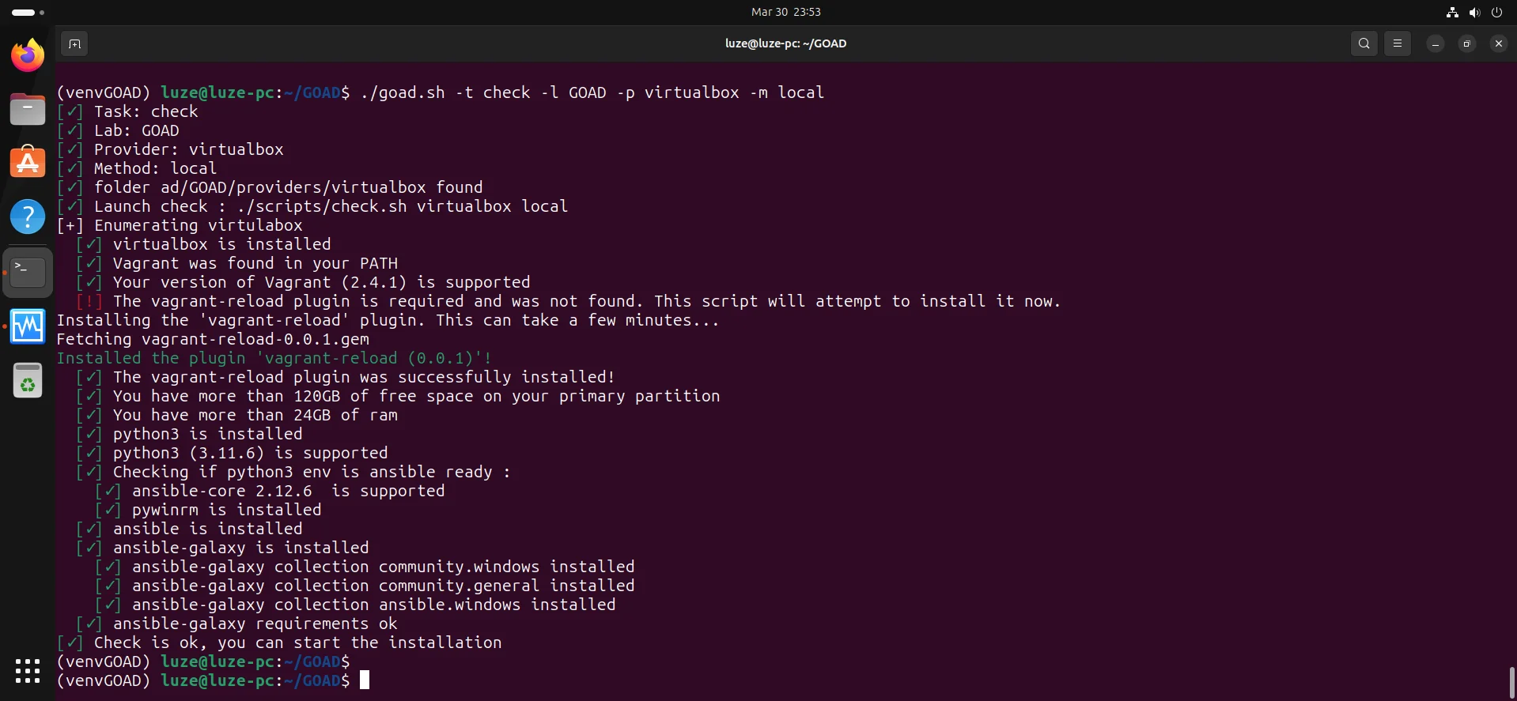Open the power system menu
This screenshot has width=1517, height=701.
1496,12
